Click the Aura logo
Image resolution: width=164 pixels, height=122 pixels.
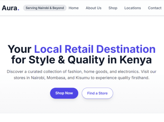(11, 8)
